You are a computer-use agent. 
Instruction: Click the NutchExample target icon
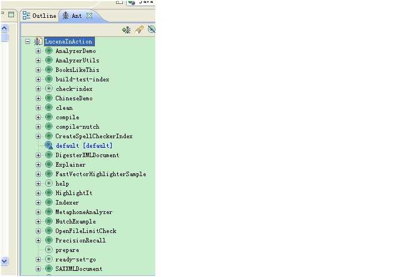[x=49, y=221]
